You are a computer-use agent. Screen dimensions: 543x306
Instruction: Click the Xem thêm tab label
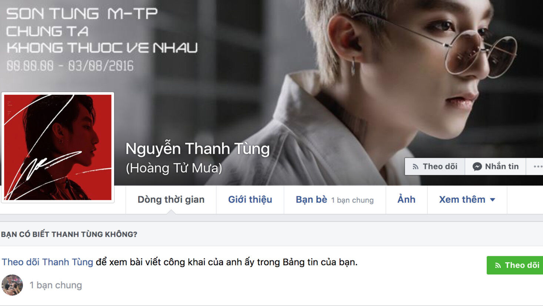tap(462, 200)
